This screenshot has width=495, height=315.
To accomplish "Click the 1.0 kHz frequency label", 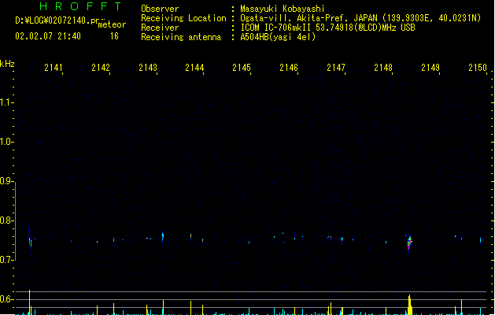I will [6, 142].
